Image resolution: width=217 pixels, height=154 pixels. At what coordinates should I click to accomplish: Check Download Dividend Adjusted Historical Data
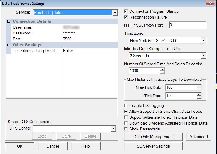click(126, 123)
